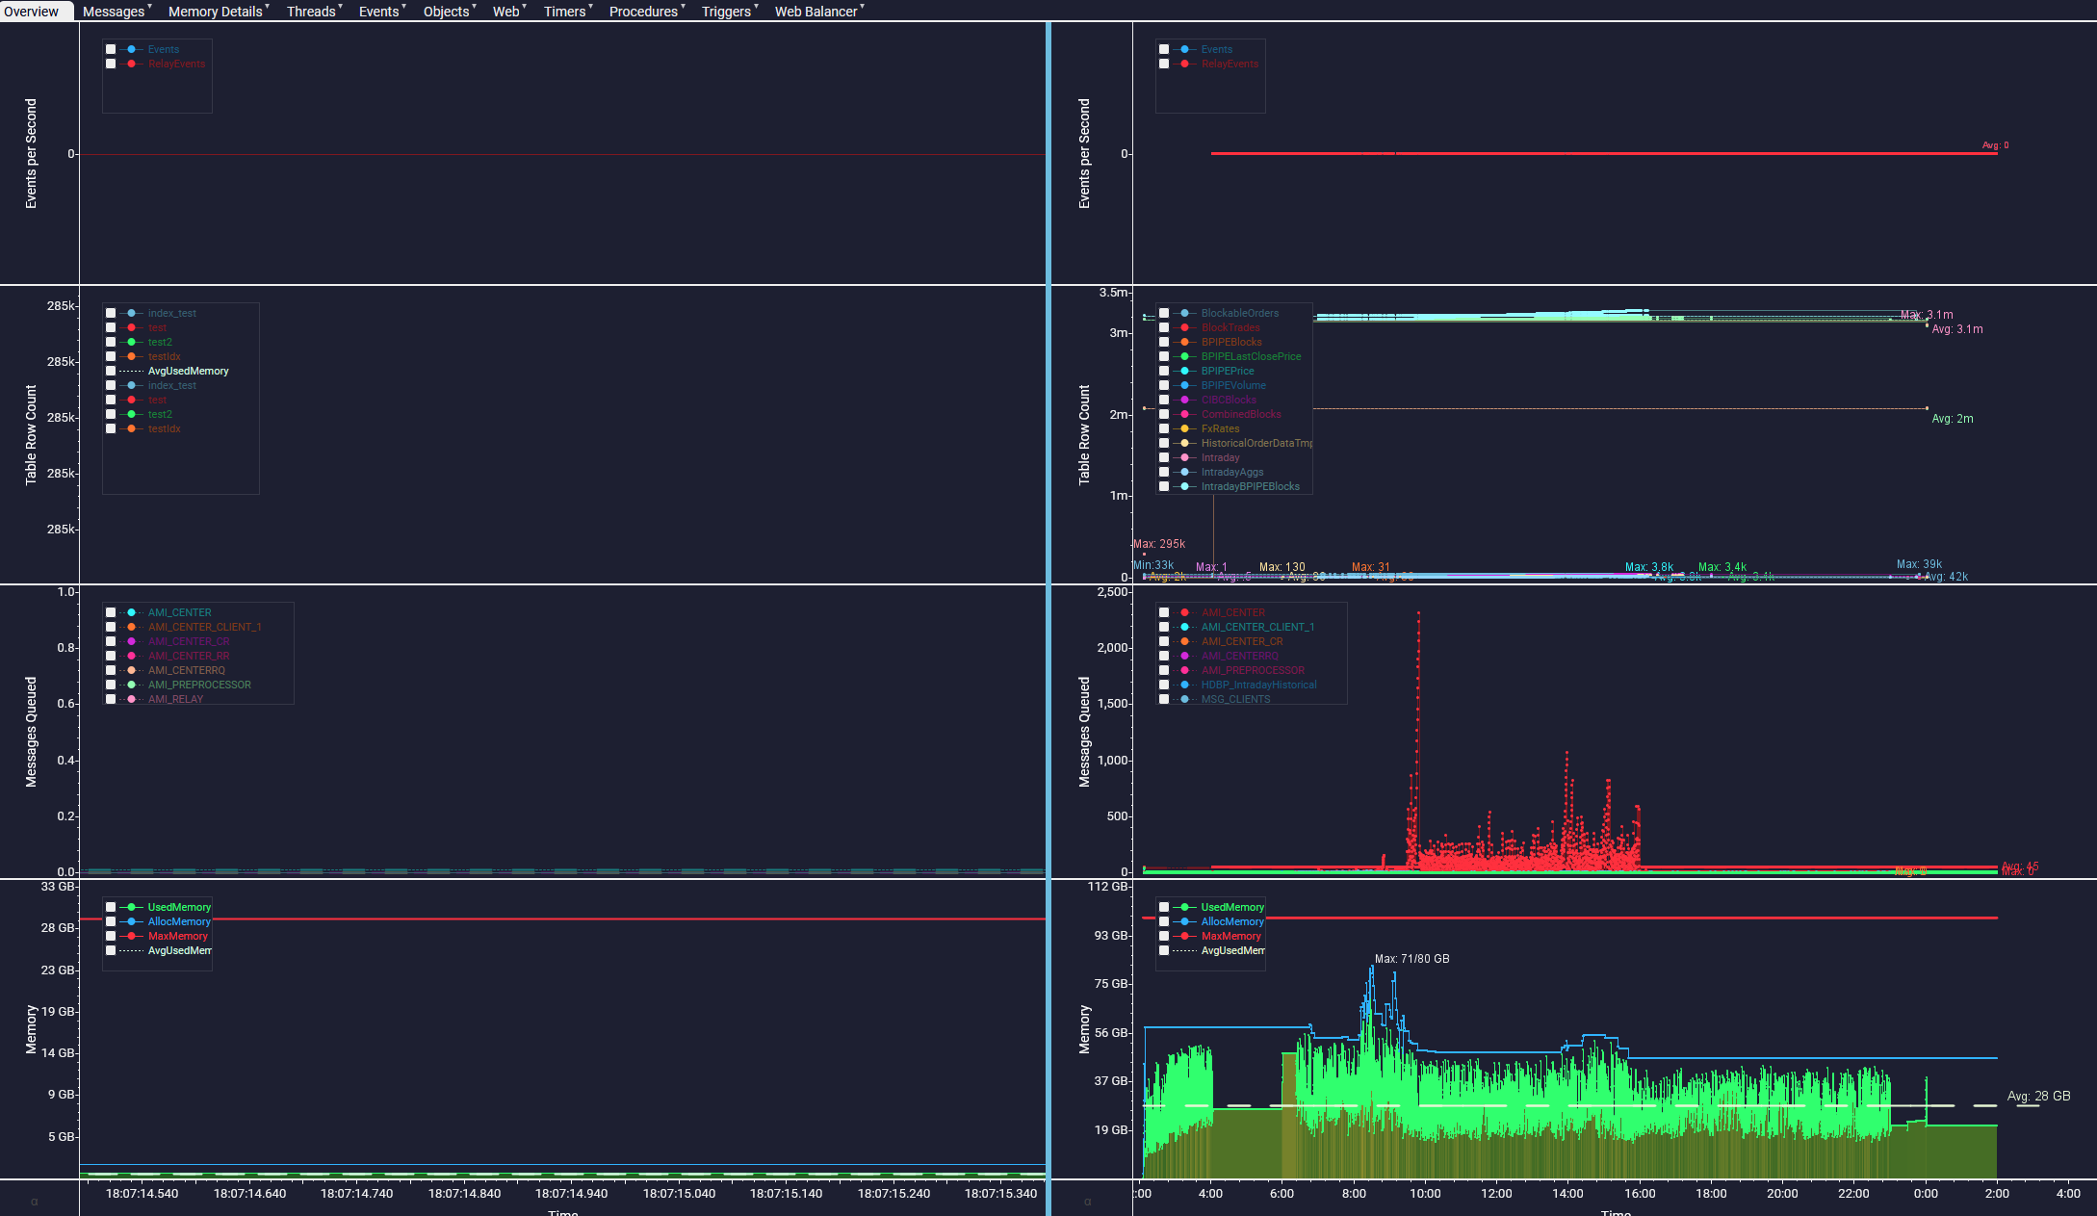Image resolution: width=2097 pixels, height=1216 pixels.
Task: Click the BlockableOrders legend series marker
Action: (1184, 313)
